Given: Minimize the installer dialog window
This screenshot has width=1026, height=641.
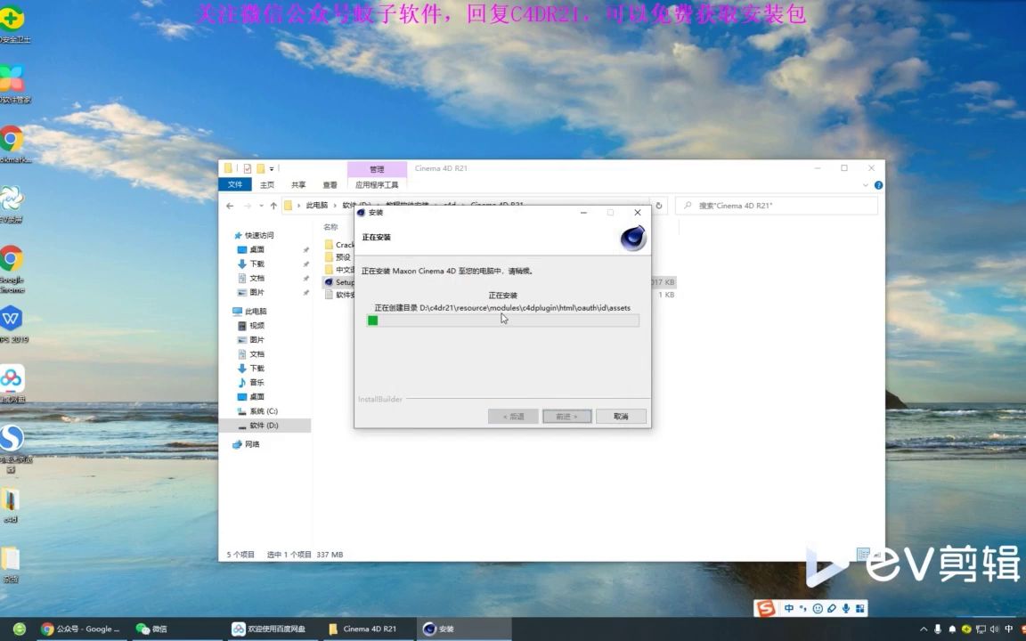Looking at the screenshot, I should [583, 213].
